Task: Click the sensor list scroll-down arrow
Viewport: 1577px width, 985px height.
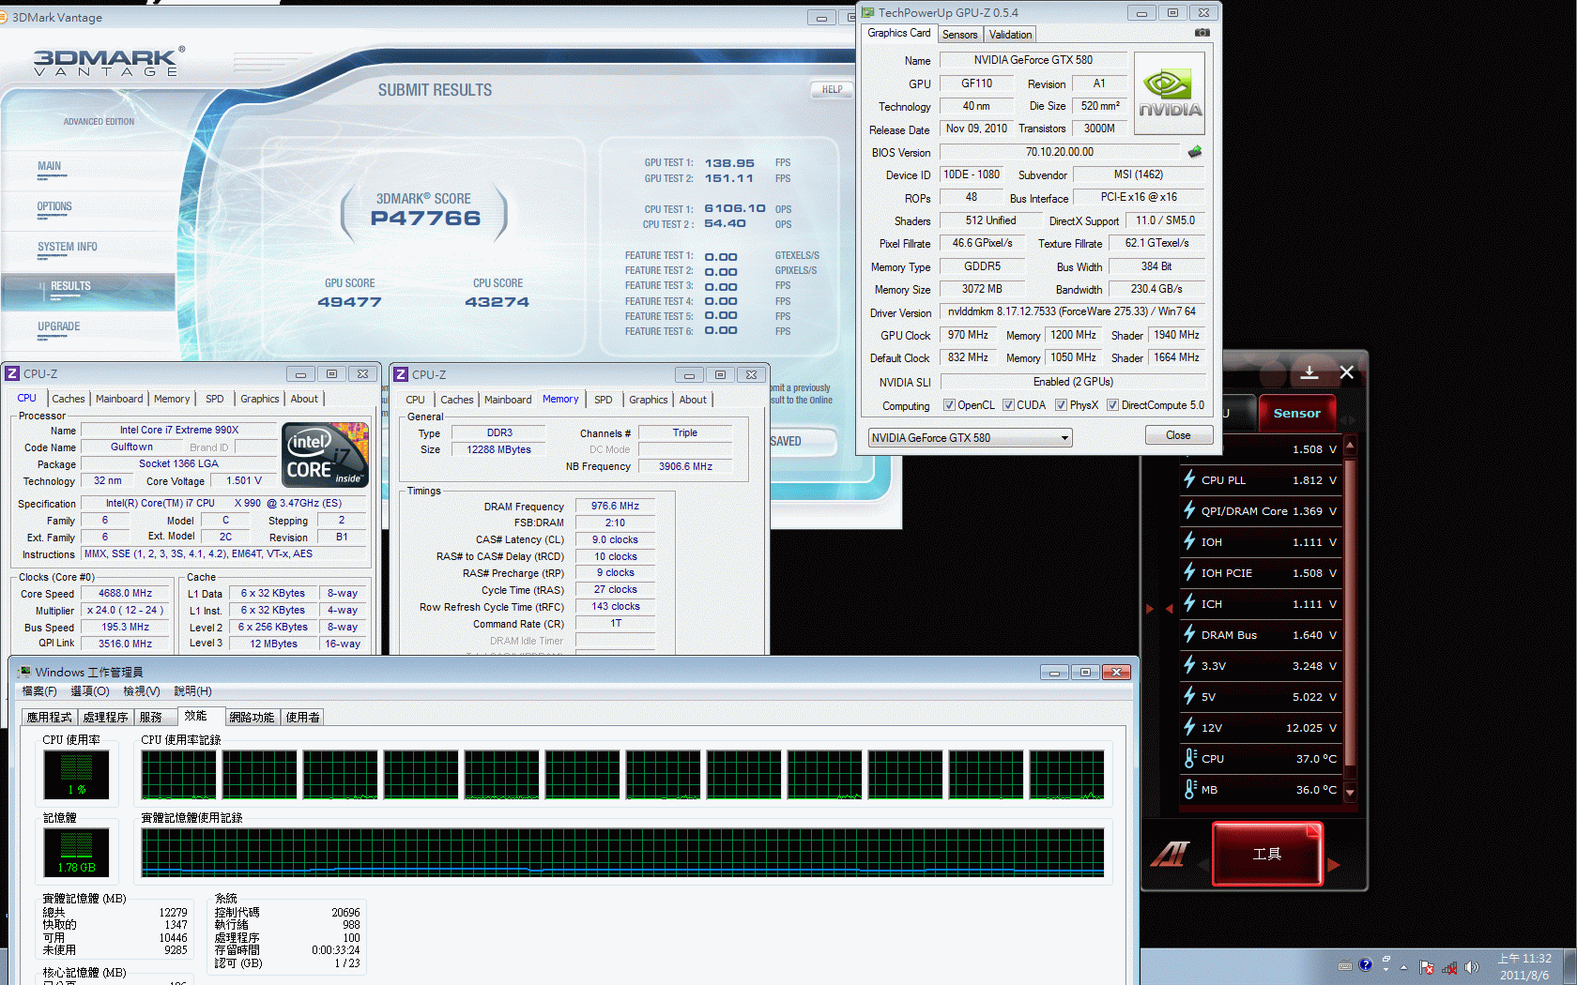Action: click(x=1350, y=793)
